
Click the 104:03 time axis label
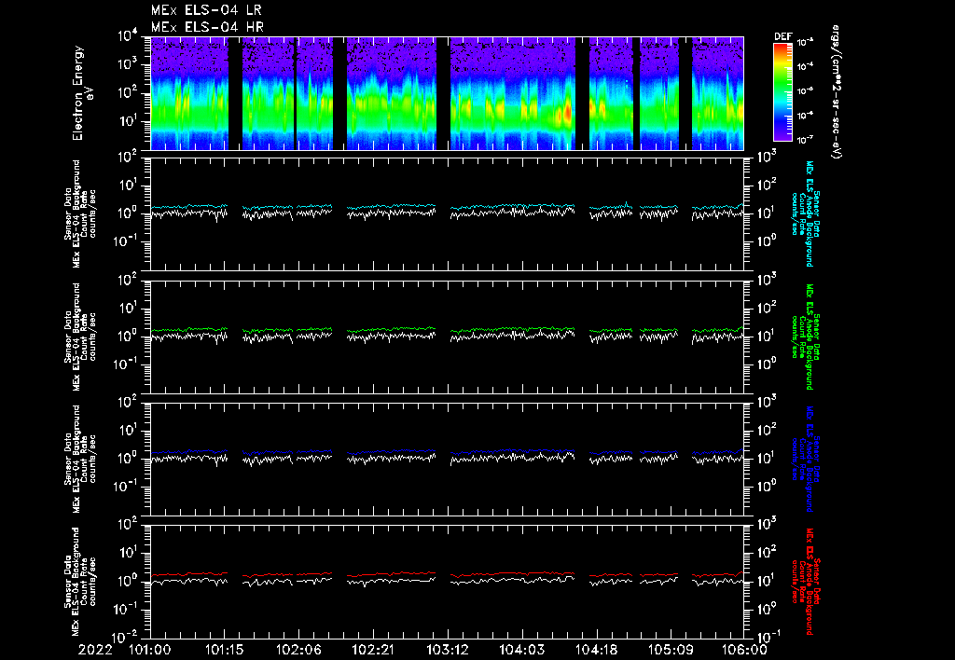(521, 650)
